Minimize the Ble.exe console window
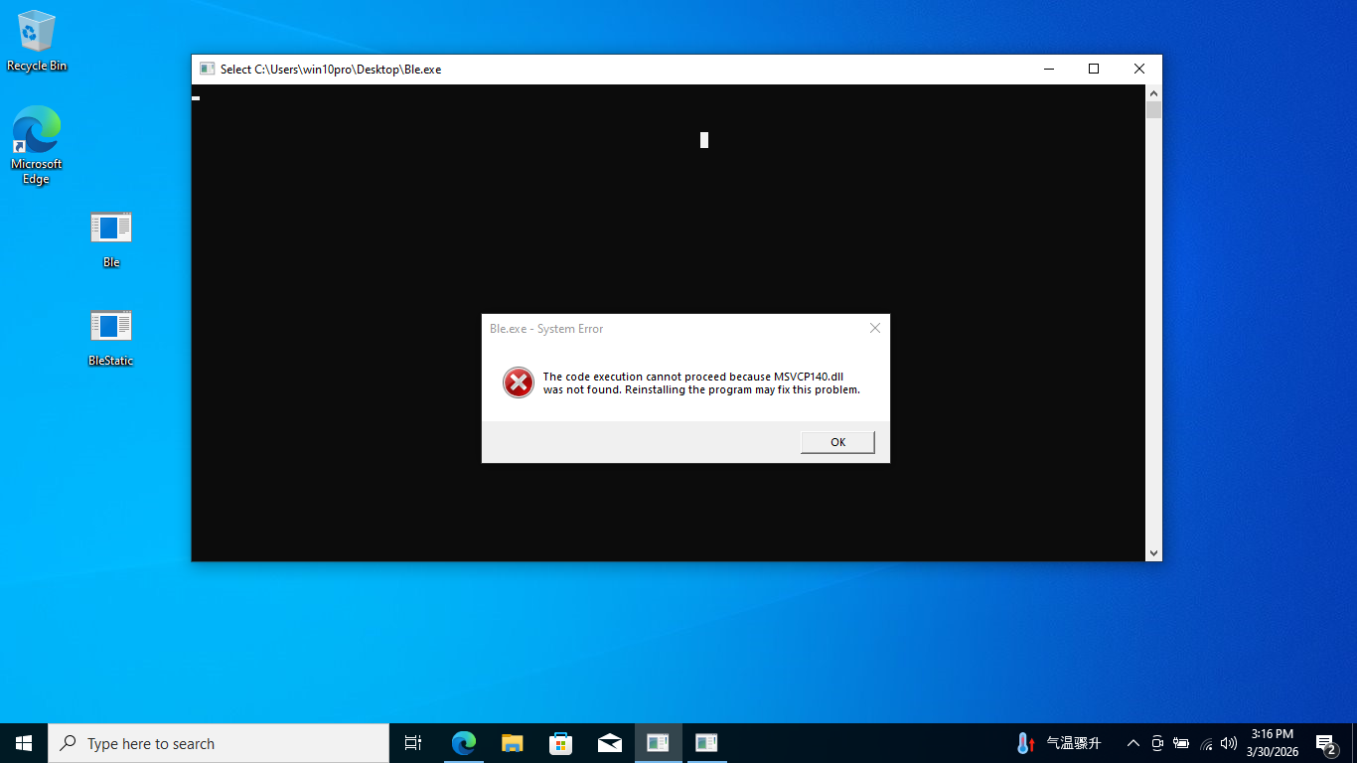Screen dimensions: 1357x763 [1049, 69]
